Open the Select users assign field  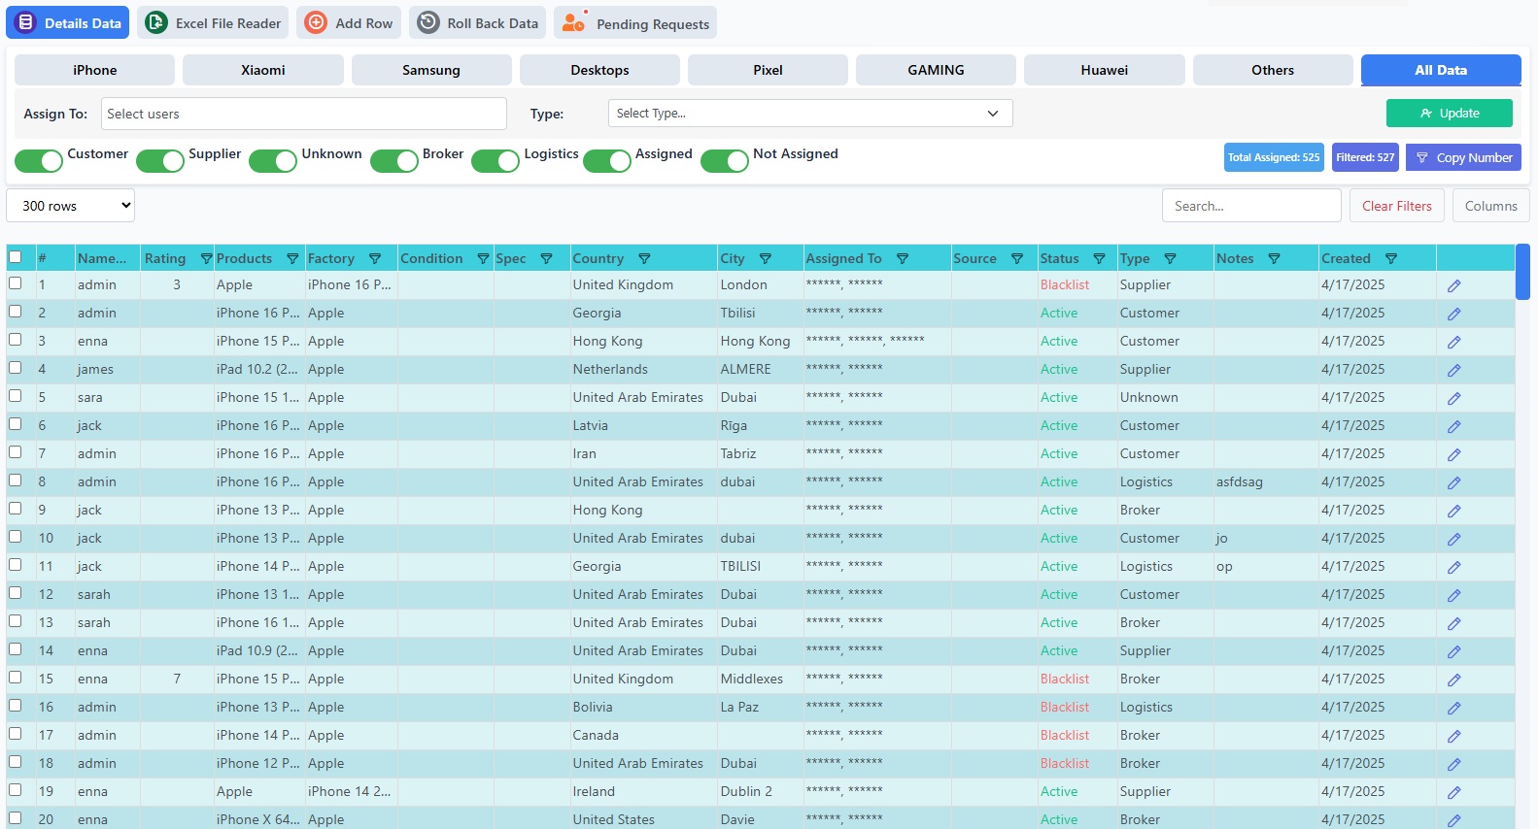click(303, 114)
